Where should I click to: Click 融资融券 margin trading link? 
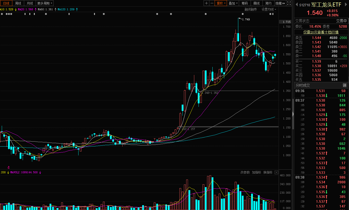(251, 9)
